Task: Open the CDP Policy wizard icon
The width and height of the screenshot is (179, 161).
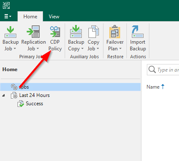Action: (x=55, y=32)
